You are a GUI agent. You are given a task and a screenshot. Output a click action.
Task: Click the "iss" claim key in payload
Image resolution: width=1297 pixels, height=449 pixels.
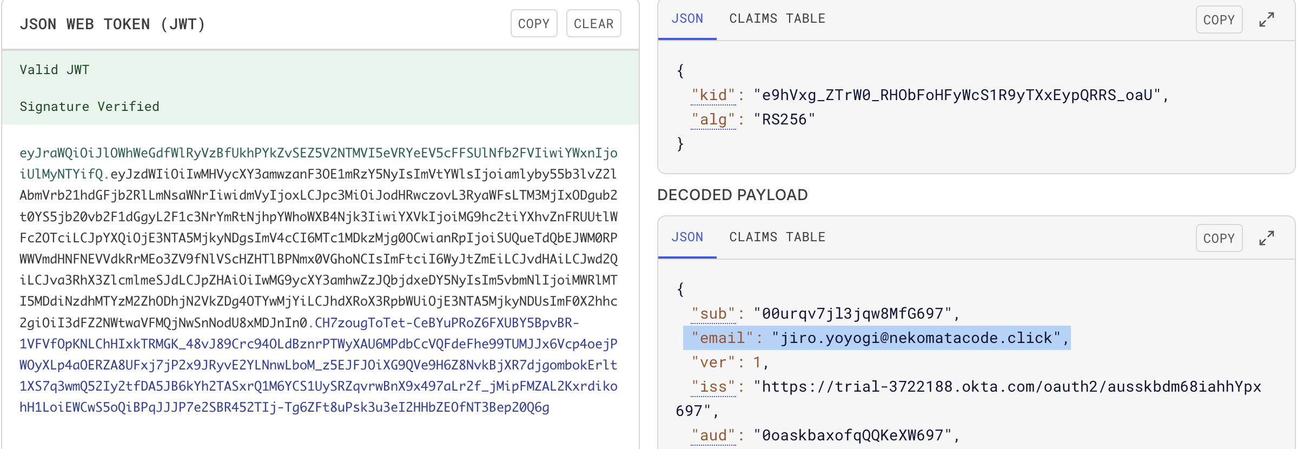(713, 387)
